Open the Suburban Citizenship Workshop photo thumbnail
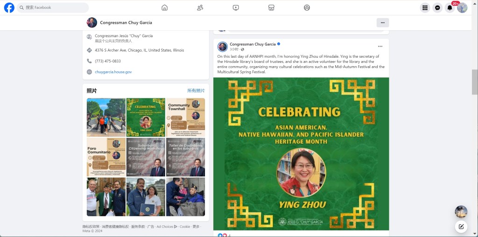 [x=146, y=157]
